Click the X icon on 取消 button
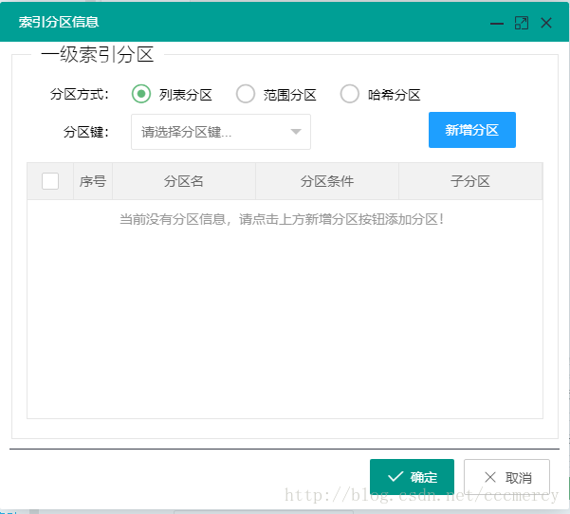Screen dimensions: 570x514 click(490, 477)
